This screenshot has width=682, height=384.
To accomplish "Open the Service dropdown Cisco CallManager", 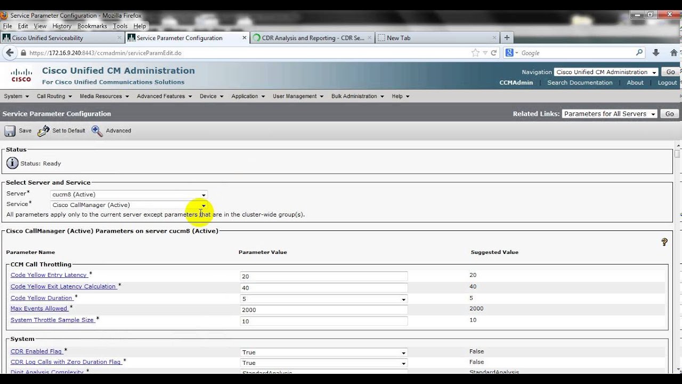I will 128,205.
